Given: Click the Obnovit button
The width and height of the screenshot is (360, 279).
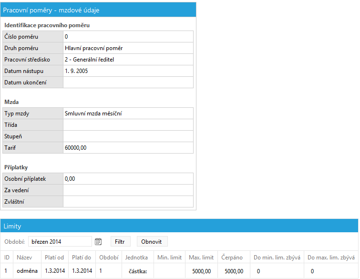Looking at the screenshot, I should [152, 242].
